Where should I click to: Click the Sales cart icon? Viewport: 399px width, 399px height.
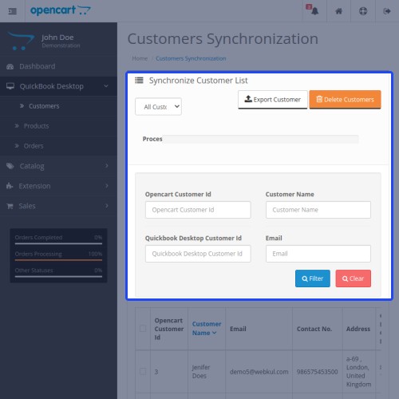coord(10,206)
